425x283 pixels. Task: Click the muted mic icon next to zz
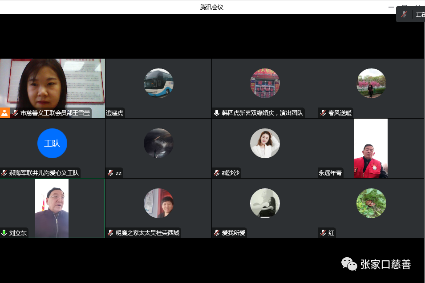[110, 173]
